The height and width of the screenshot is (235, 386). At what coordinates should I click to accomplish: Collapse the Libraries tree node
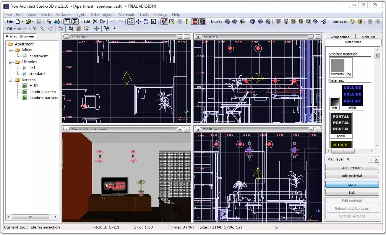click(x=10, y=62)
